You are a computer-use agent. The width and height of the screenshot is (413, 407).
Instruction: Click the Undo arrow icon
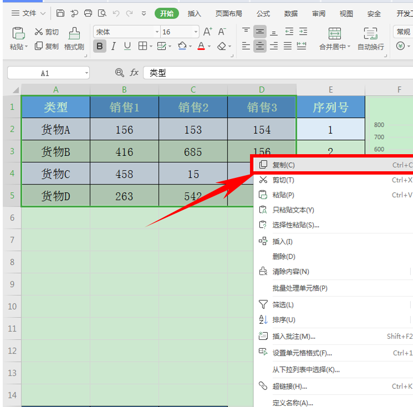click(x=116, y=13)
